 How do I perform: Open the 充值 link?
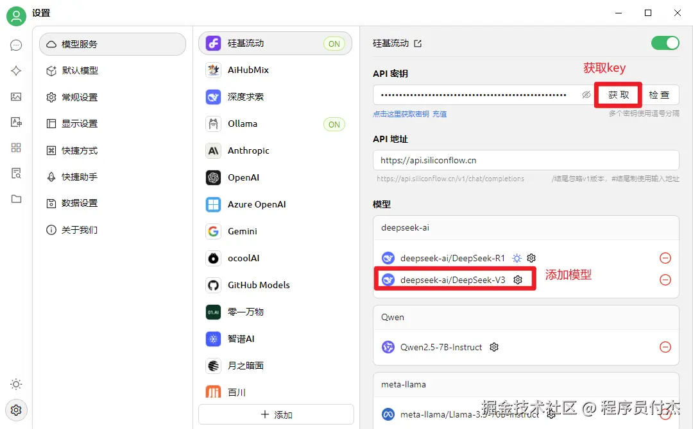coord(440,114)
